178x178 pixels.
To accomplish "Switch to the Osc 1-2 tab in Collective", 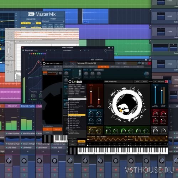I will (91, 67).
